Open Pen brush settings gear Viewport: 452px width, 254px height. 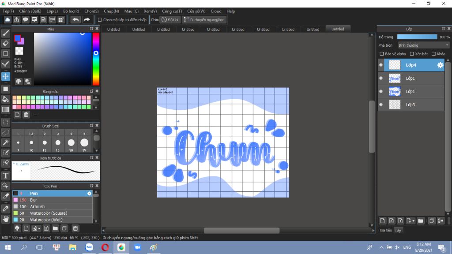[x=89, y=193]
